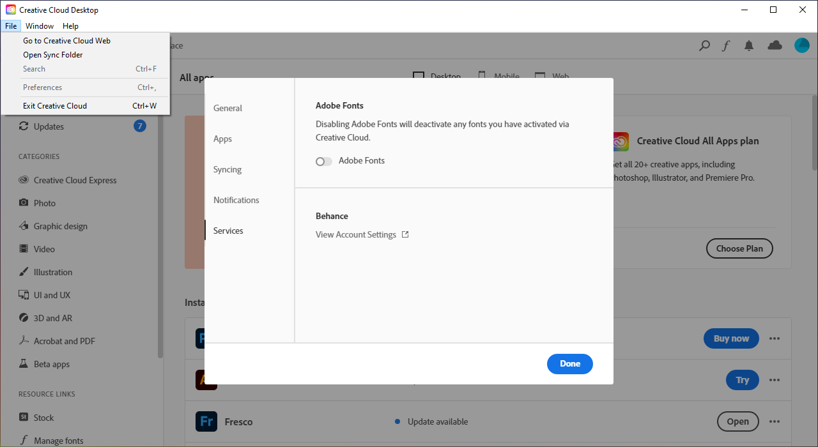The width and height of the screenshot is (818, 447).
Task: Click the Creative Cloud All Apps logo
Action: point(621,141)
